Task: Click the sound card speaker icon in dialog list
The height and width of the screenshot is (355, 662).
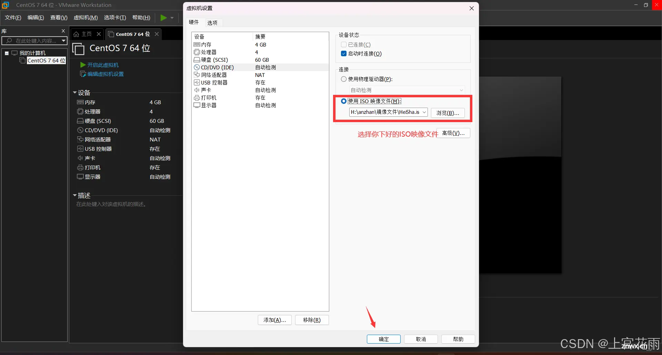Action: point(197,90)
